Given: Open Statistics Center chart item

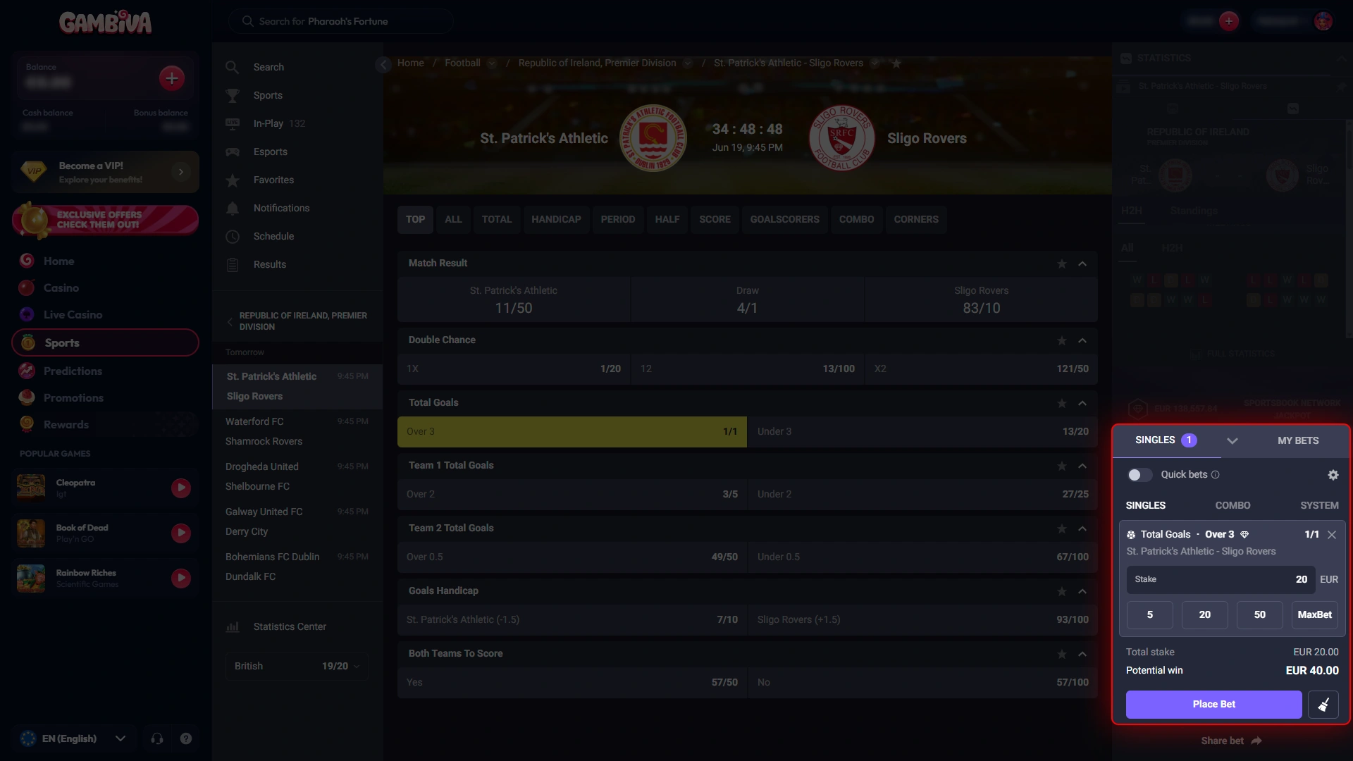Looking at the screenshot, I should coord(232,626).
